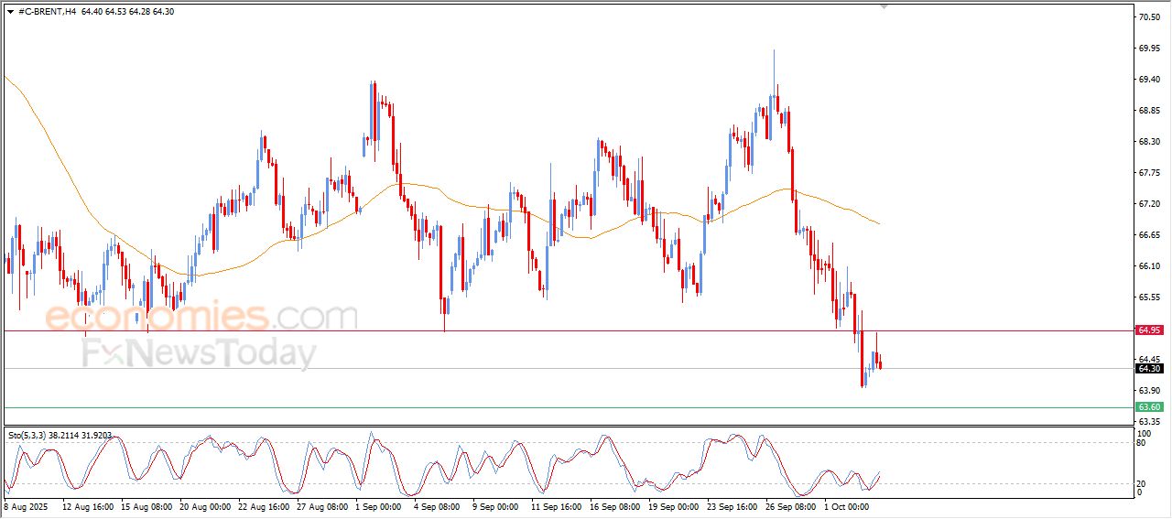Screen dimensions: 1172x519
Task: Click the gray chart shift triangle at top
Action: point(884,6)
